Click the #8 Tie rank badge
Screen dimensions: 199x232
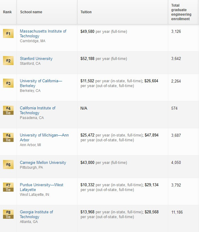pyautogui.click(x=8, y=214)
